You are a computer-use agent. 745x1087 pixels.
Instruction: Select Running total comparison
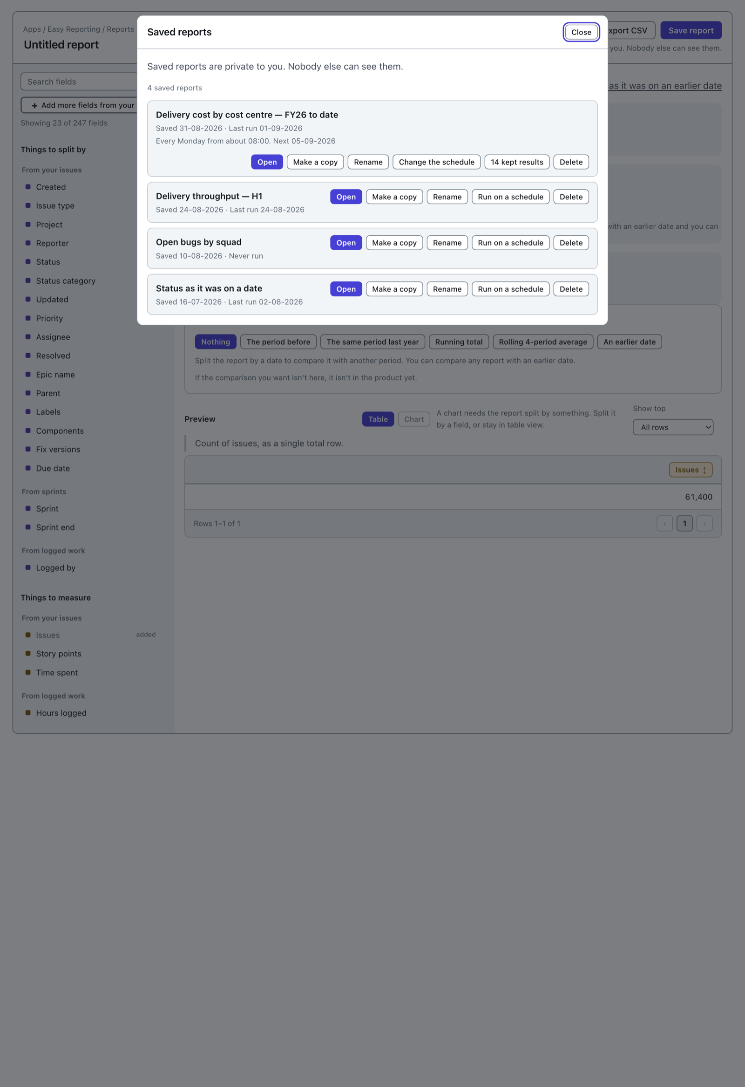click(459, 342)
